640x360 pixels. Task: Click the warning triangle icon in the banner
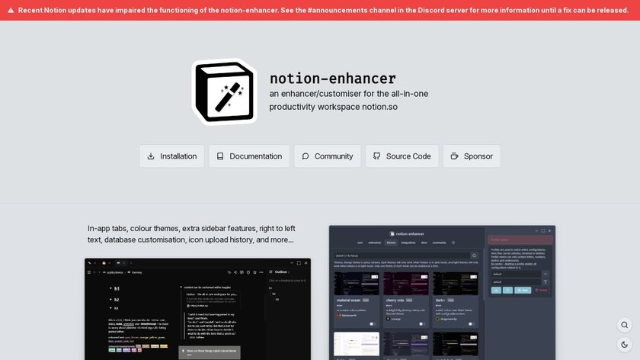tap(11, 10)
